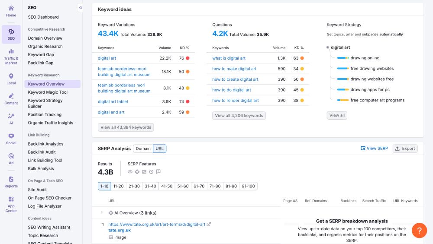This screenshot has height=244, width=433.
Task: Select results page 11-20
Action: point(119,186)
